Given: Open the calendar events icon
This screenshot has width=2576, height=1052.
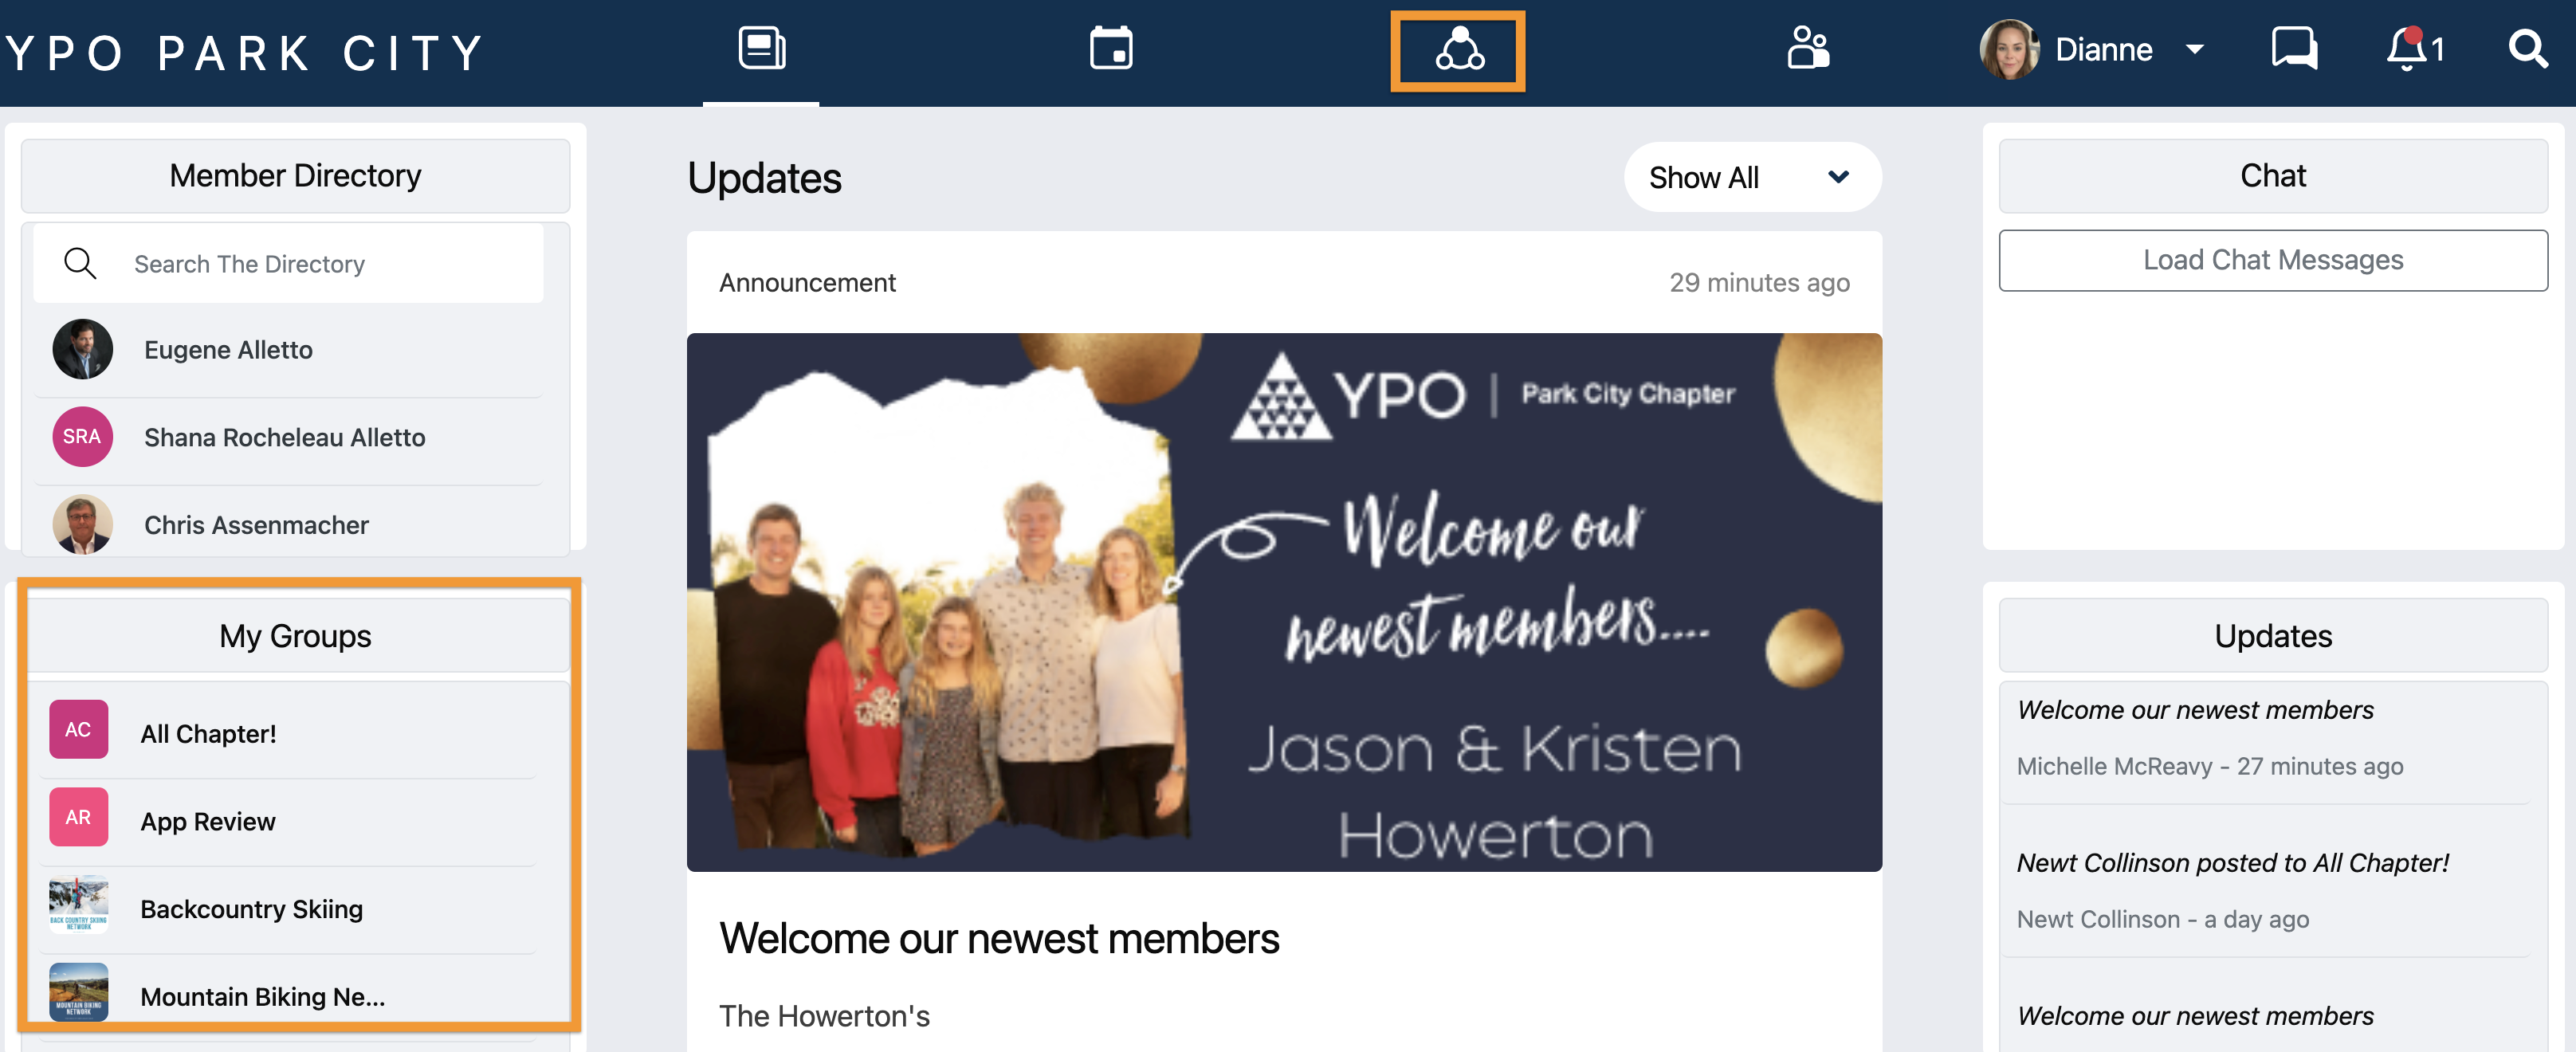Looking at the screenshot, I should click(1110, 48).
